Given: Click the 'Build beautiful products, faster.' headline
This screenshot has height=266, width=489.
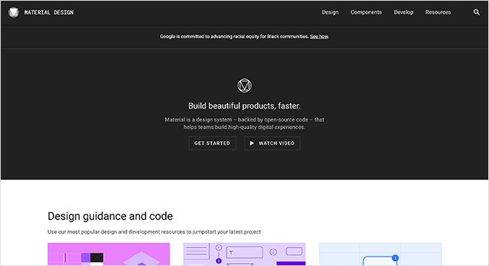Looking at the screenshot, I should click(245, 106).
